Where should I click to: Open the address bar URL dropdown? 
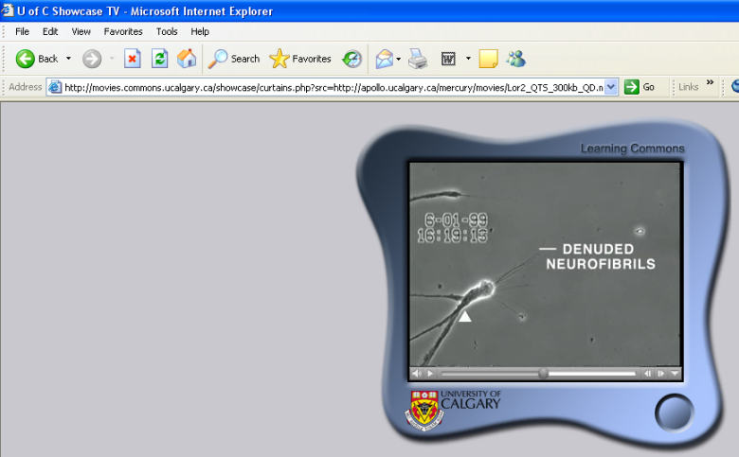pyautogui.click(x=610, y=86)
